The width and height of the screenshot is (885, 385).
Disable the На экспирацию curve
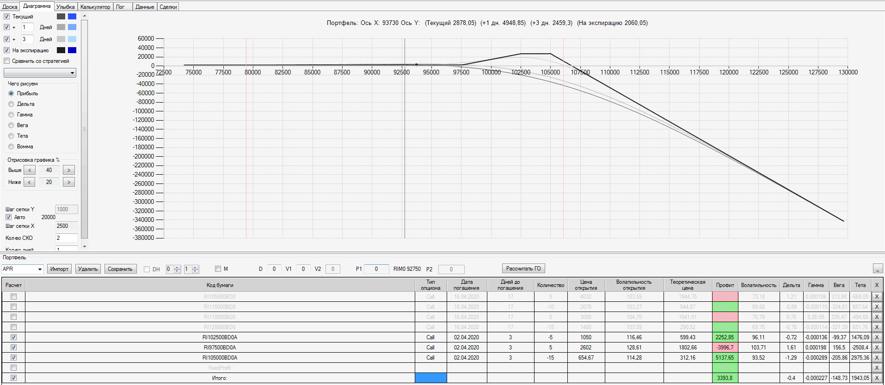click(x=6, y=50)
